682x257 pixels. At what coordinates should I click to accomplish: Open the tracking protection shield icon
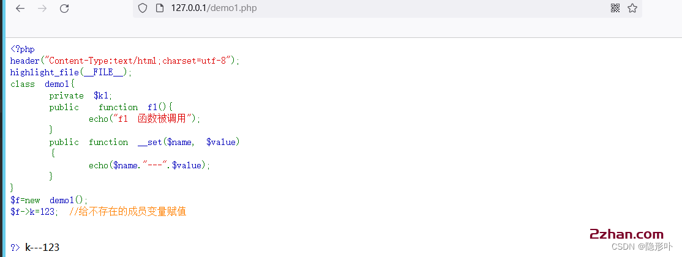143,9
